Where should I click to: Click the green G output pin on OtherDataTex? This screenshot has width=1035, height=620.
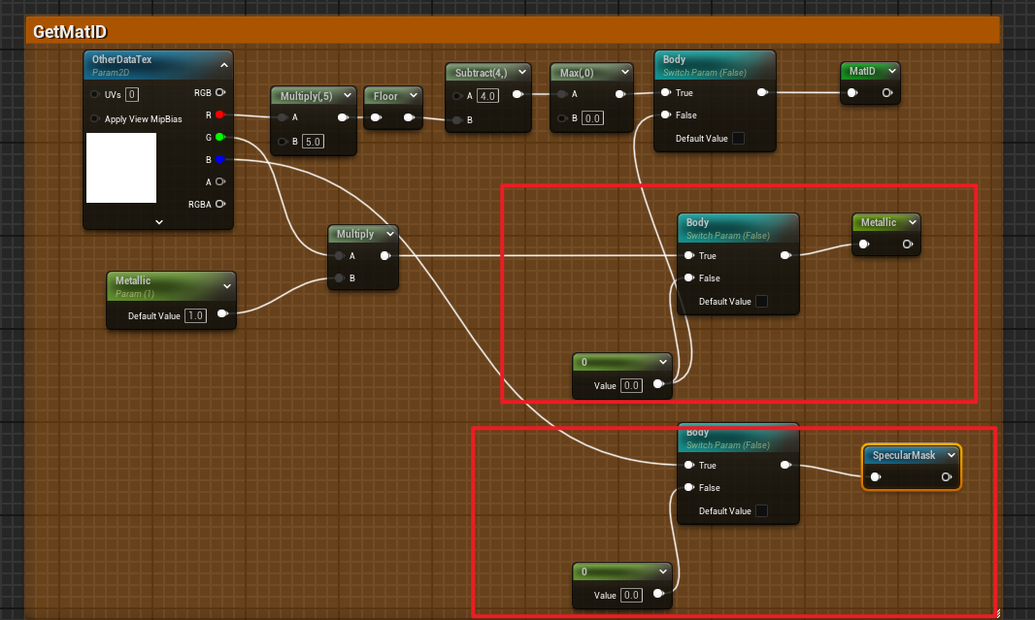coord(219,137)
